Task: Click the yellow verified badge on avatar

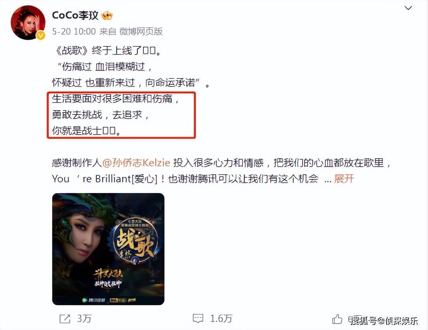Action: coord(40,35)
